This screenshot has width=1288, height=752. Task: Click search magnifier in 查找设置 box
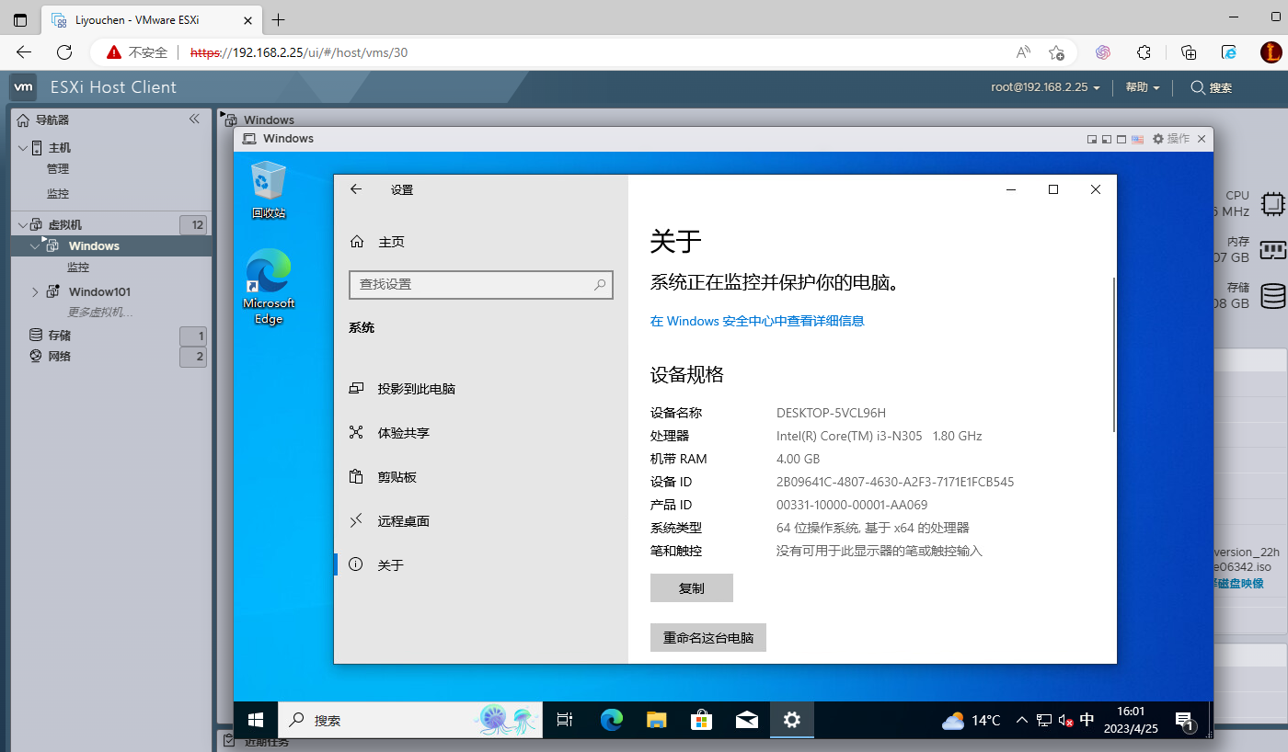click(x=600, y=284)
